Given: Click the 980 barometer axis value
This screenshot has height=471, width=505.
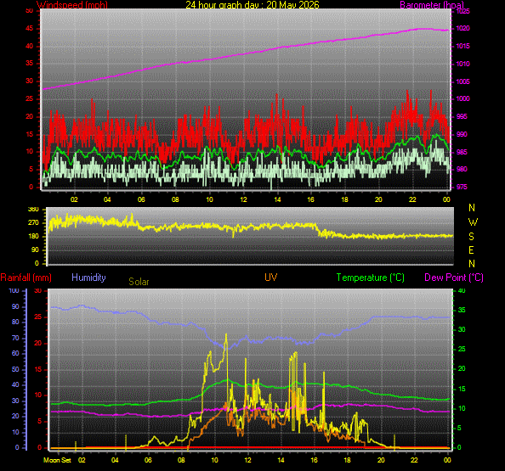Looking at the screenshot, I should click(462, 169).
